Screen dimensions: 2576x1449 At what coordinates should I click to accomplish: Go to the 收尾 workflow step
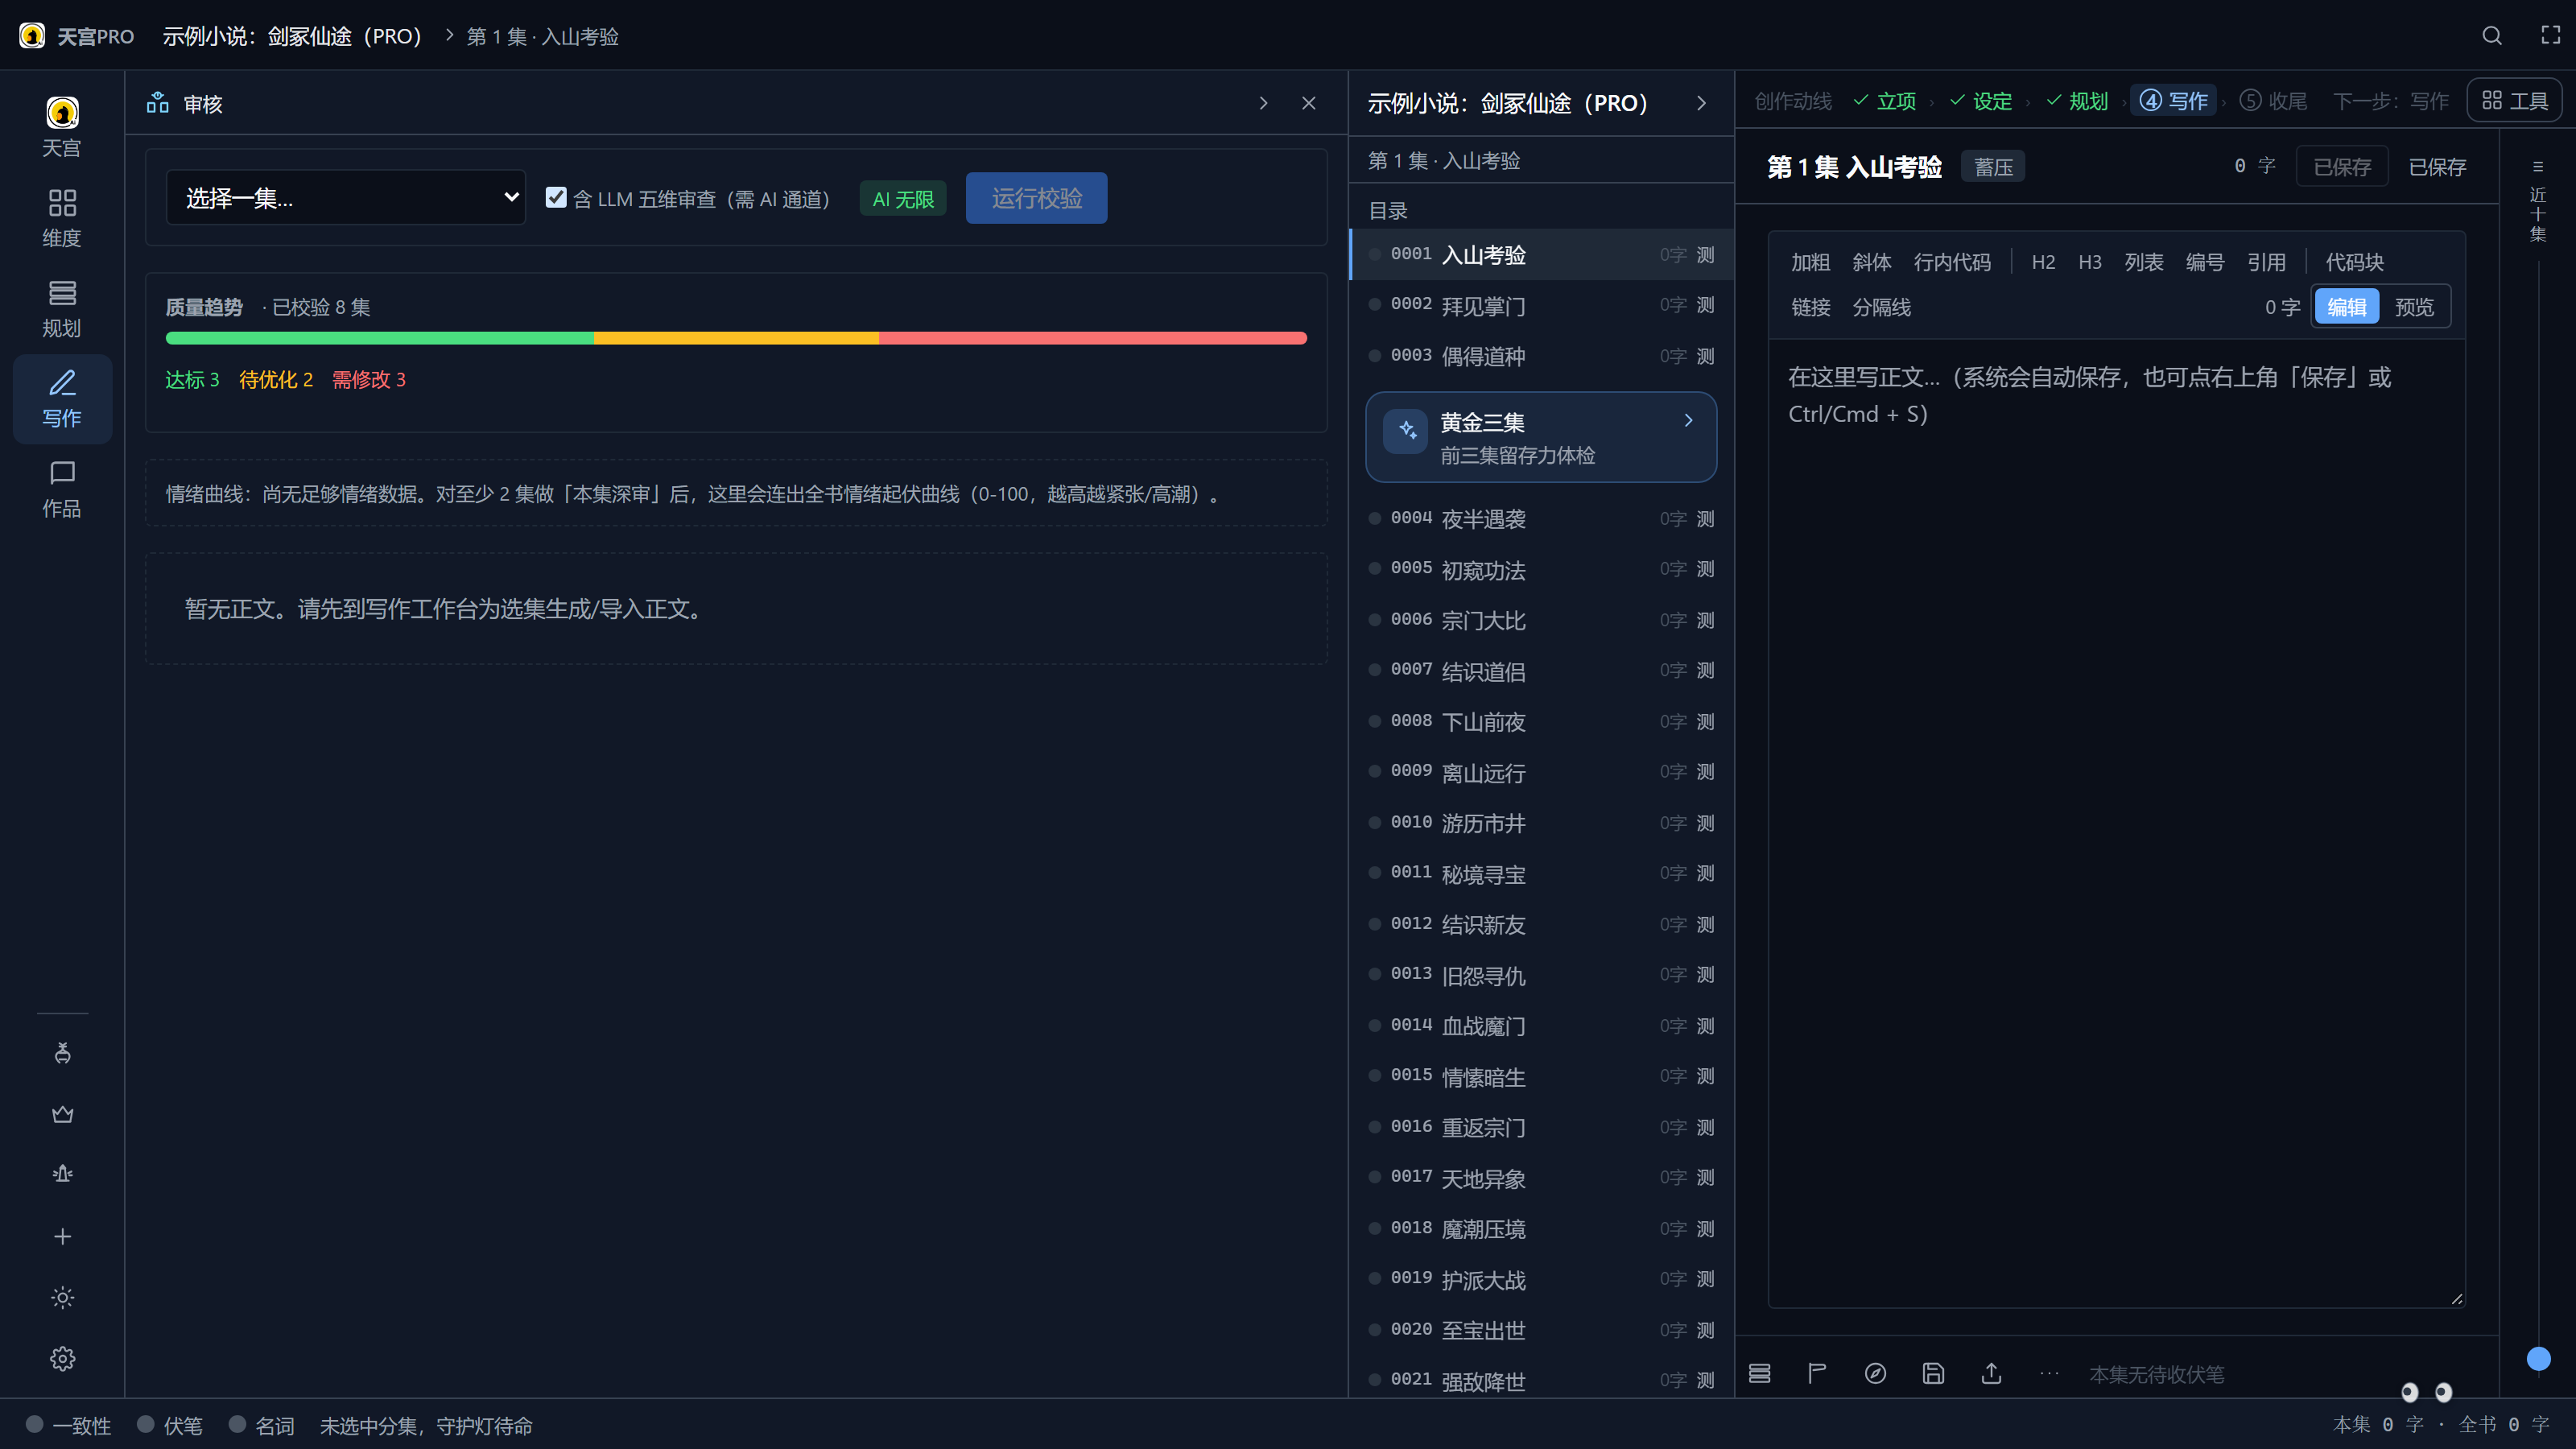point(2273,100)
